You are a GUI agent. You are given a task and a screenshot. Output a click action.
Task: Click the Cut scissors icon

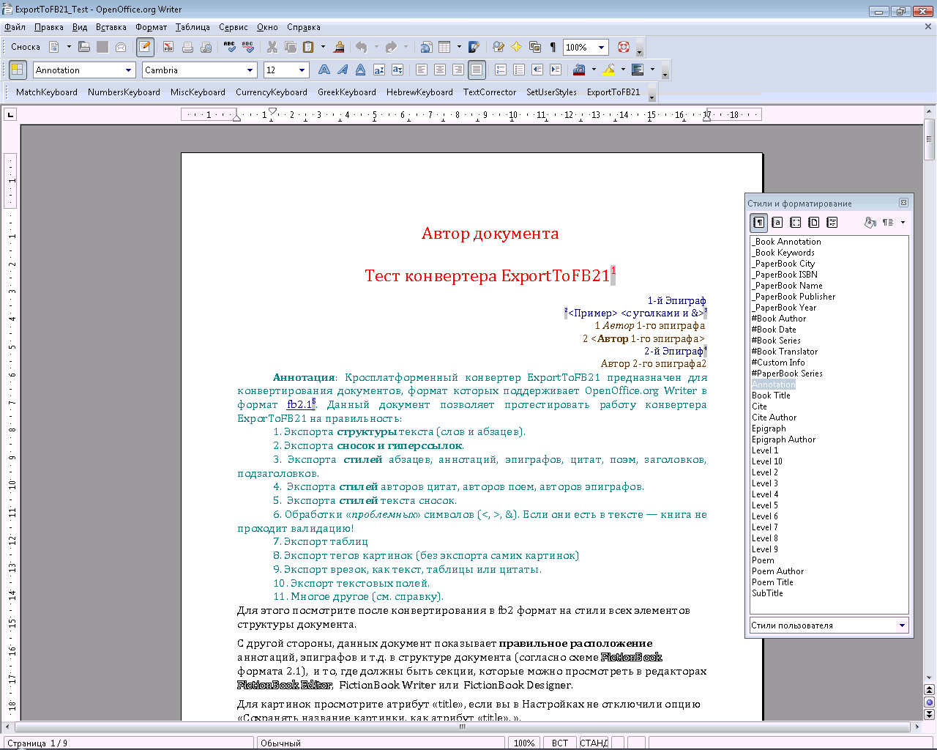(x=272, y=47)
